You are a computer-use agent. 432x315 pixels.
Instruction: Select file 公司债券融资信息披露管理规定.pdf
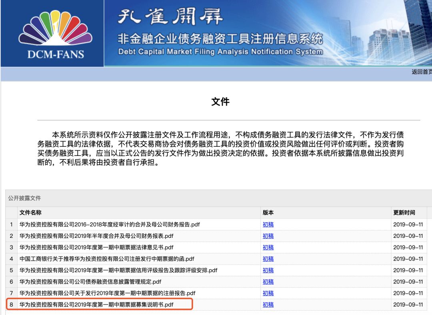[90, 282]
